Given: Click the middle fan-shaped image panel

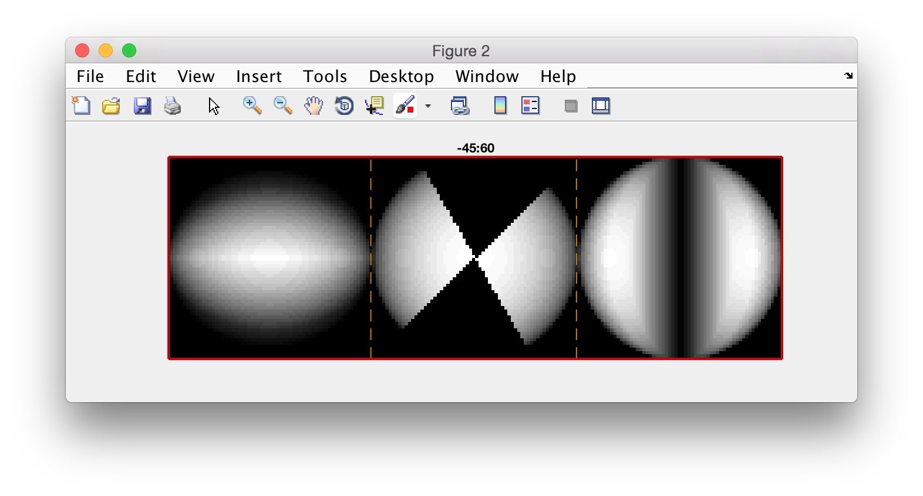Looking at the screenshot, I should [x=474, y=257].
